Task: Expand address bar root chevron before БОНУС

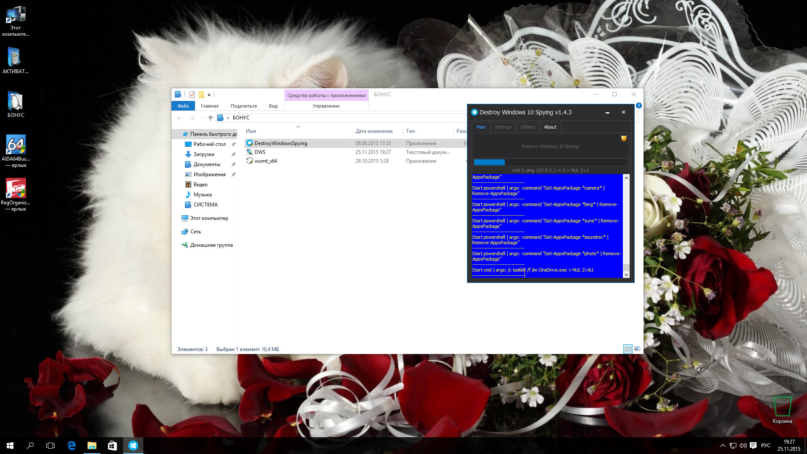Action: [228, 118]
